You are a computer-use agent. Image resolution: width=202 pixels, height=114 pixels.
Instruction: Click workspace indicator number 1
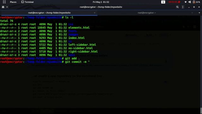tap(163, 2)
